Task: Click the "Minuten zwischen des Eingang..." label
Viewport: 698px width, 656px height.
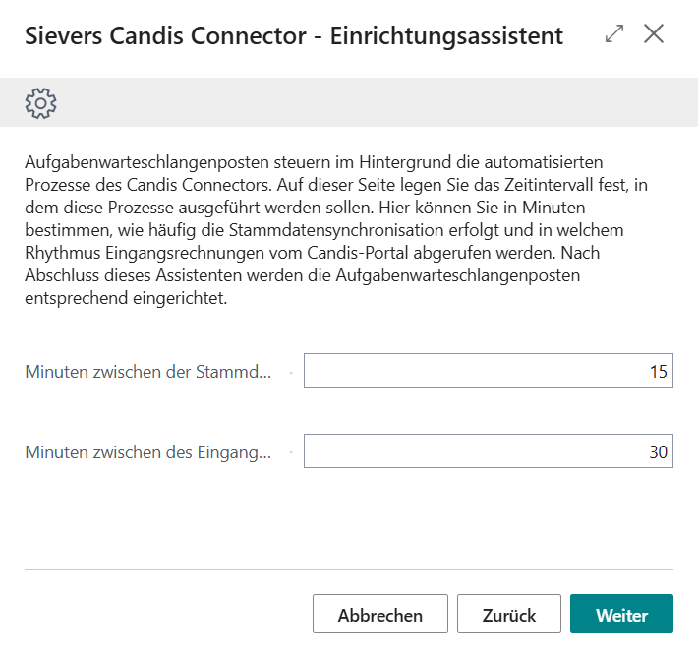Action: [147, 452]
